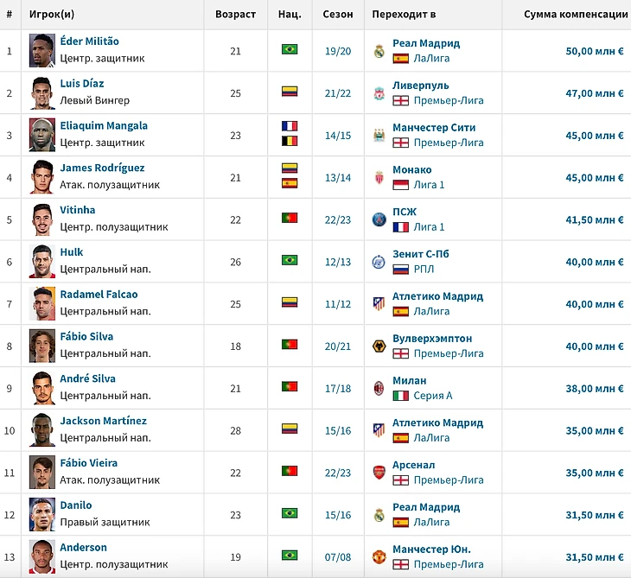Image resolution: width=631 pixels, height=578 pixels.
Task: Click the Manchester United crest icon
Action: click(x=379, y=557)
